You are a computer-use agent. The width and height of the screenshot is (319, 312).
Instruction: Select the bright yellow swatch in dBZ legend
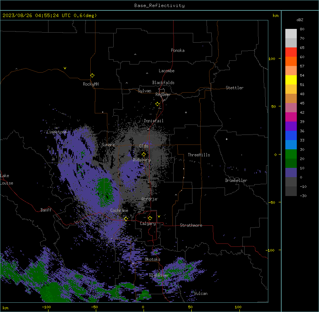[291, 80]
